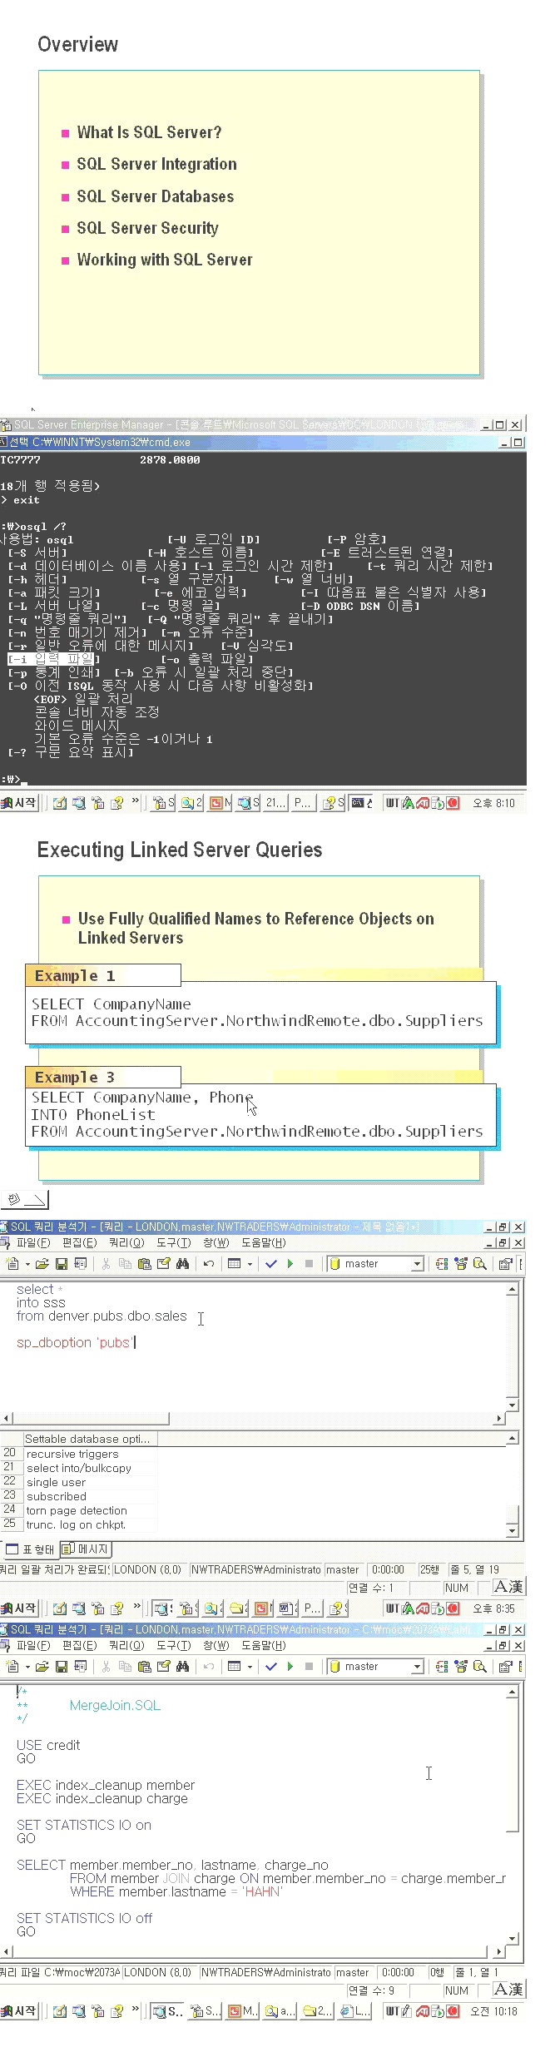
Task: Expand New Query arrow in MergeJoin.SQL window
Action: coord(27,1667)
